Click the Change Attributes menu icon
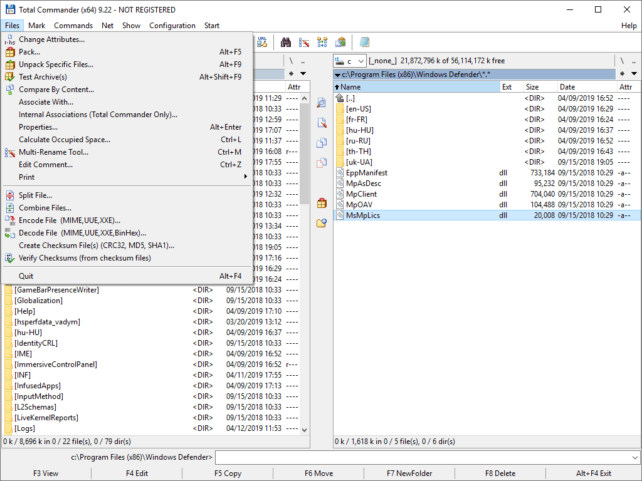Image resolution: width=642 pixels, height=481 pixels. [x=10, y=39]
